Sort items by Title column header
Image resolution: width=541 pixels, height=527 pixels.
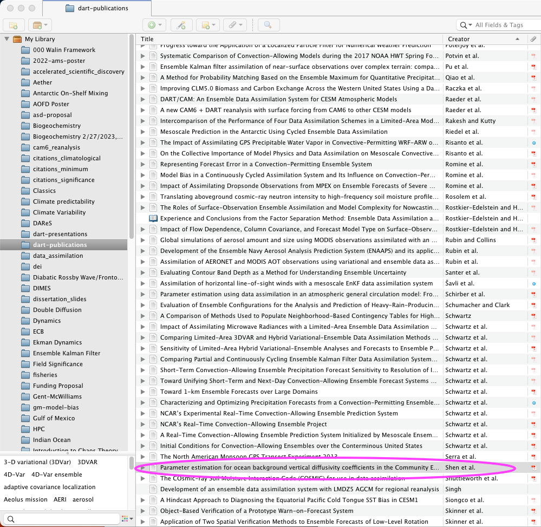click(x=287, y=39)
